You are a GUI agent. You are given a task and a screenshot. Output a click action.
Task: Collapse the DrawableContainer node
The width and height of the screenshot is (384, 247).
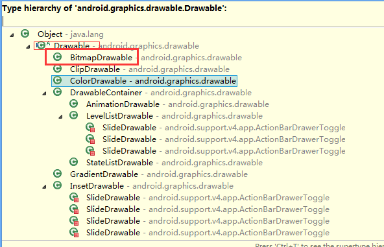(44, 93)
